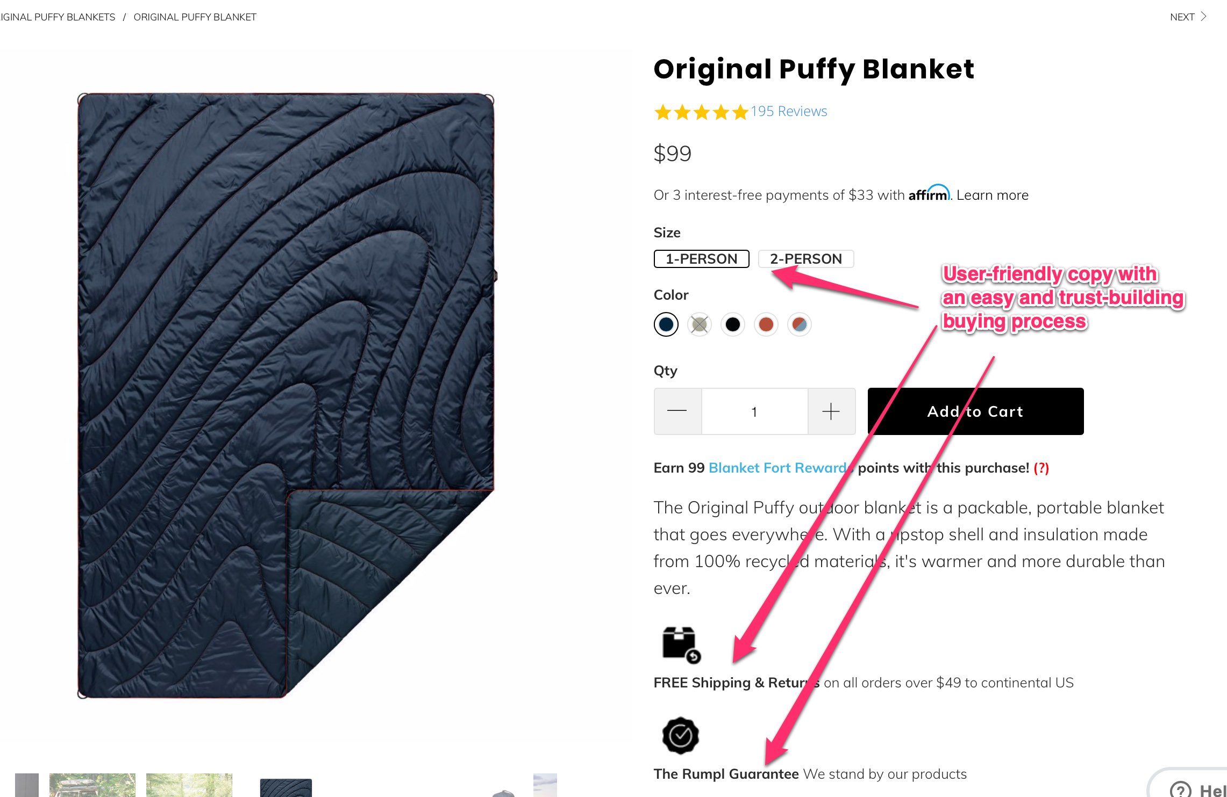Click the Affirm Learn more link
This screenshot has height=797, width=1227.
[992, 195]
